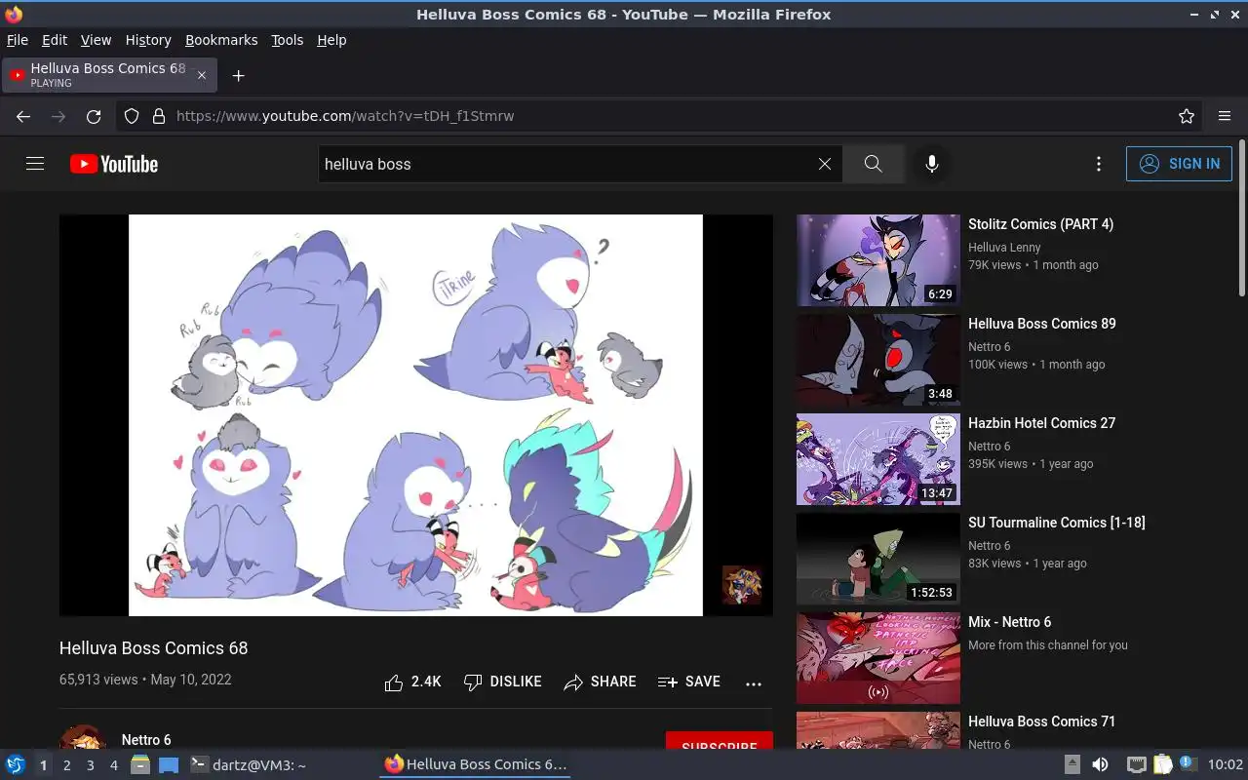Open the network status tray icon
The height and width of the screenshot is (780, 1248).
1136,765
